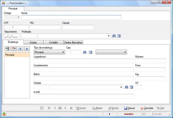Click the add address icon button

coord(7,49)
